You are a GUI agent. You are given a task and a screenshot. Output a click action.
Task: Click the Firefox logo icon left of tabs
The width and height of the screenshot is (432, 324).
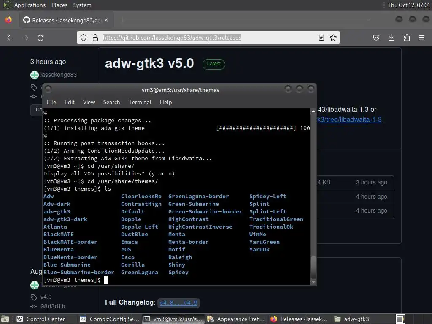[8, 20]
